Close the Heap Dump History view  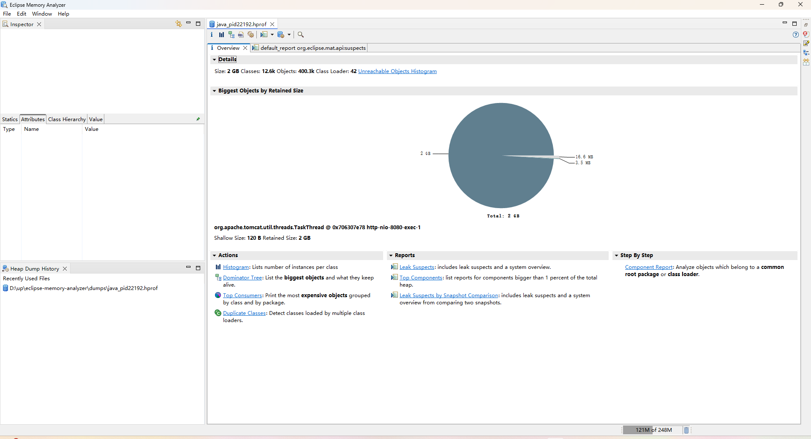65,269
